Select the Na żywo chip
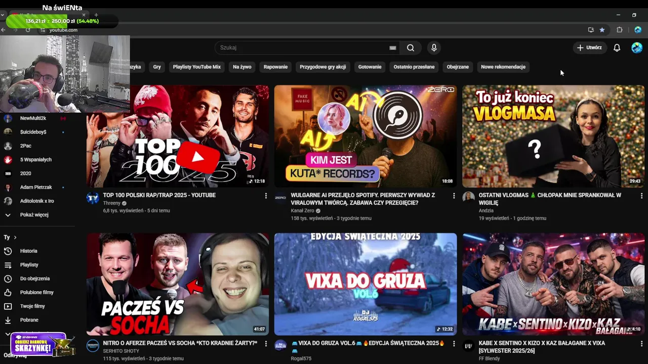 tap(242, 67)
